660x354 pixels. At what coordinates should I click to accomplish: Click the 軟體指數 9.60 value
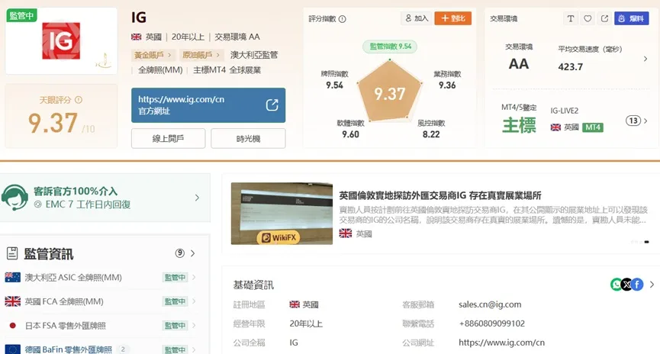[350, 134]
